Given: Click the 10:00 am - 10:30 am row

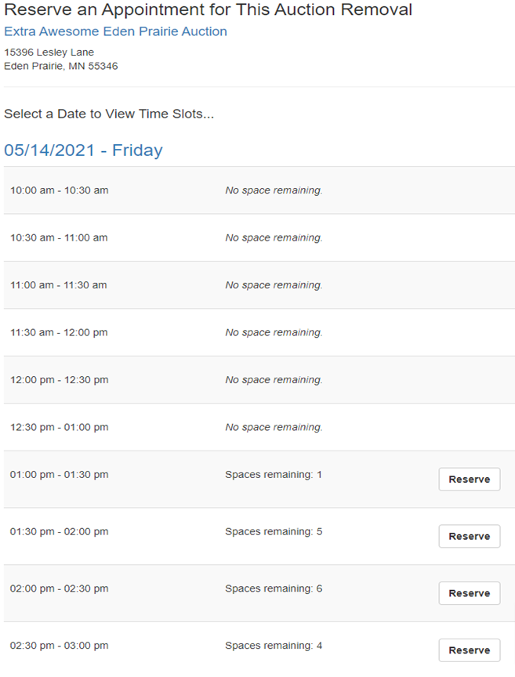Looking at the screenshot, I should click(59, 190).
